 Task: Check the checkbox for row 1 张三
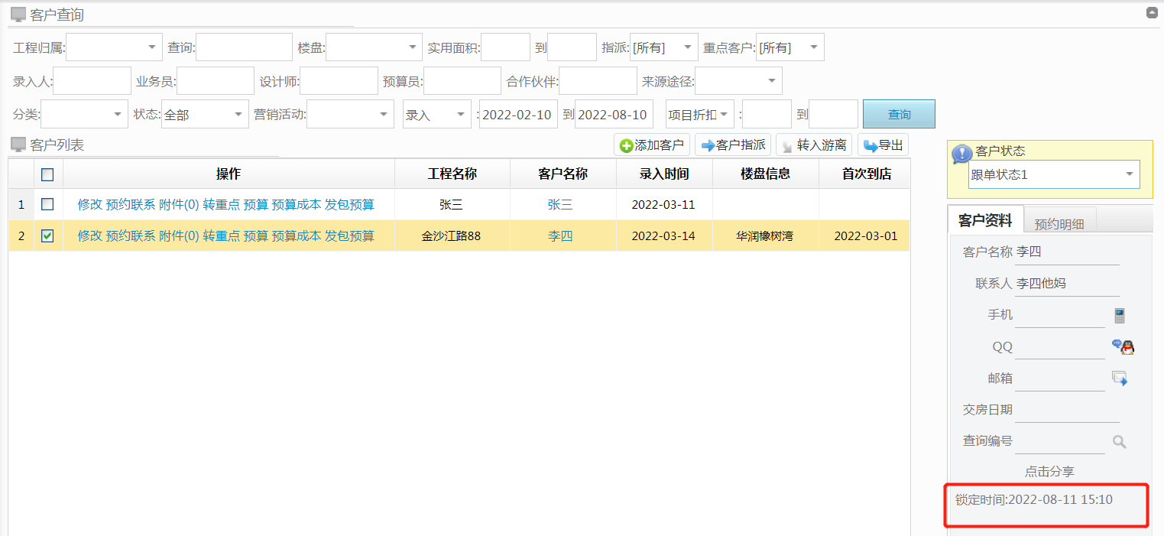tap(47, 204)
